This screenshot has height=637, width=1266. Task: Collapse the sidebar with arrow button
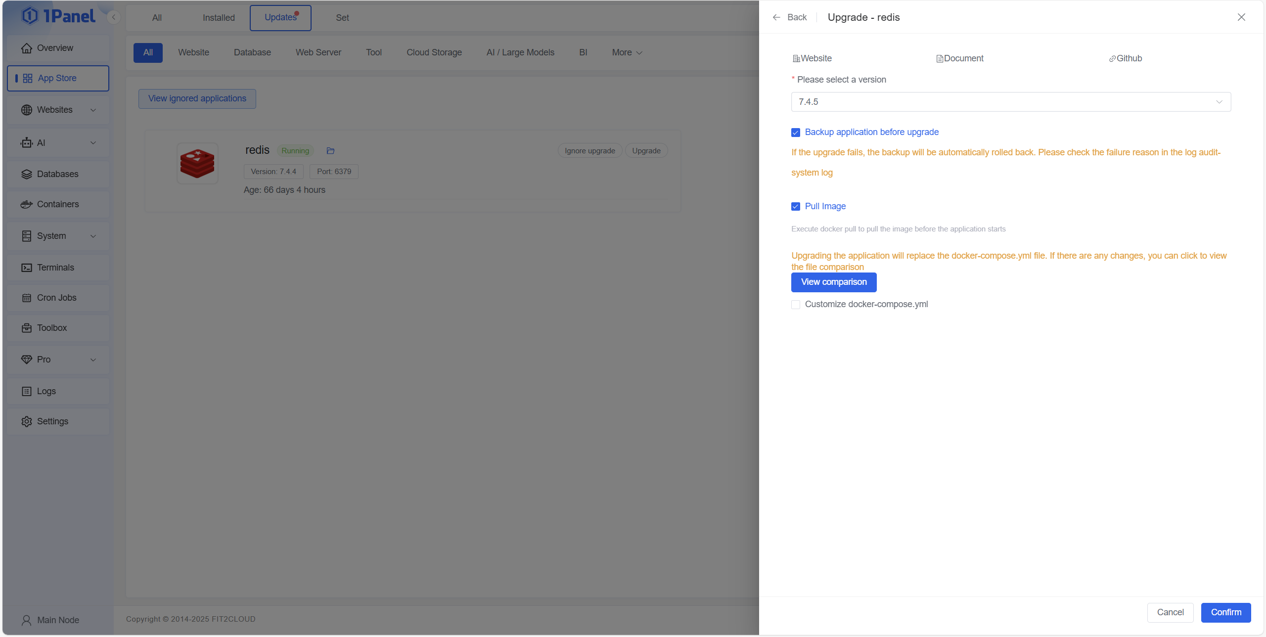tap(114, 17)
